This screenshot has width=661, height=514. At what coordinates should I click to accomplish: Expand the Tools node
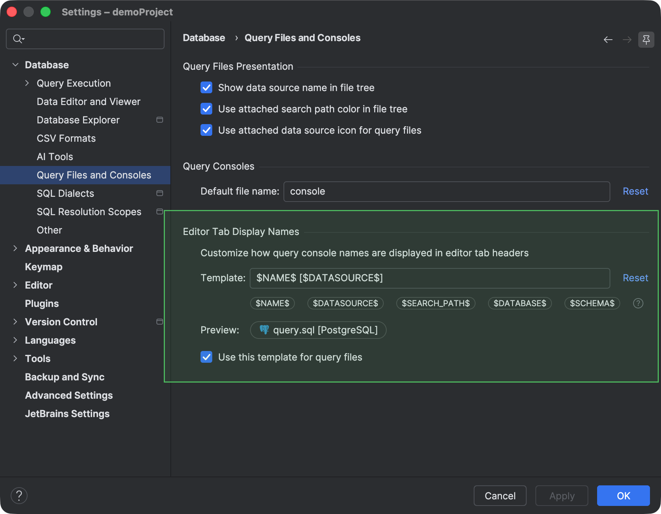(15, 358)
